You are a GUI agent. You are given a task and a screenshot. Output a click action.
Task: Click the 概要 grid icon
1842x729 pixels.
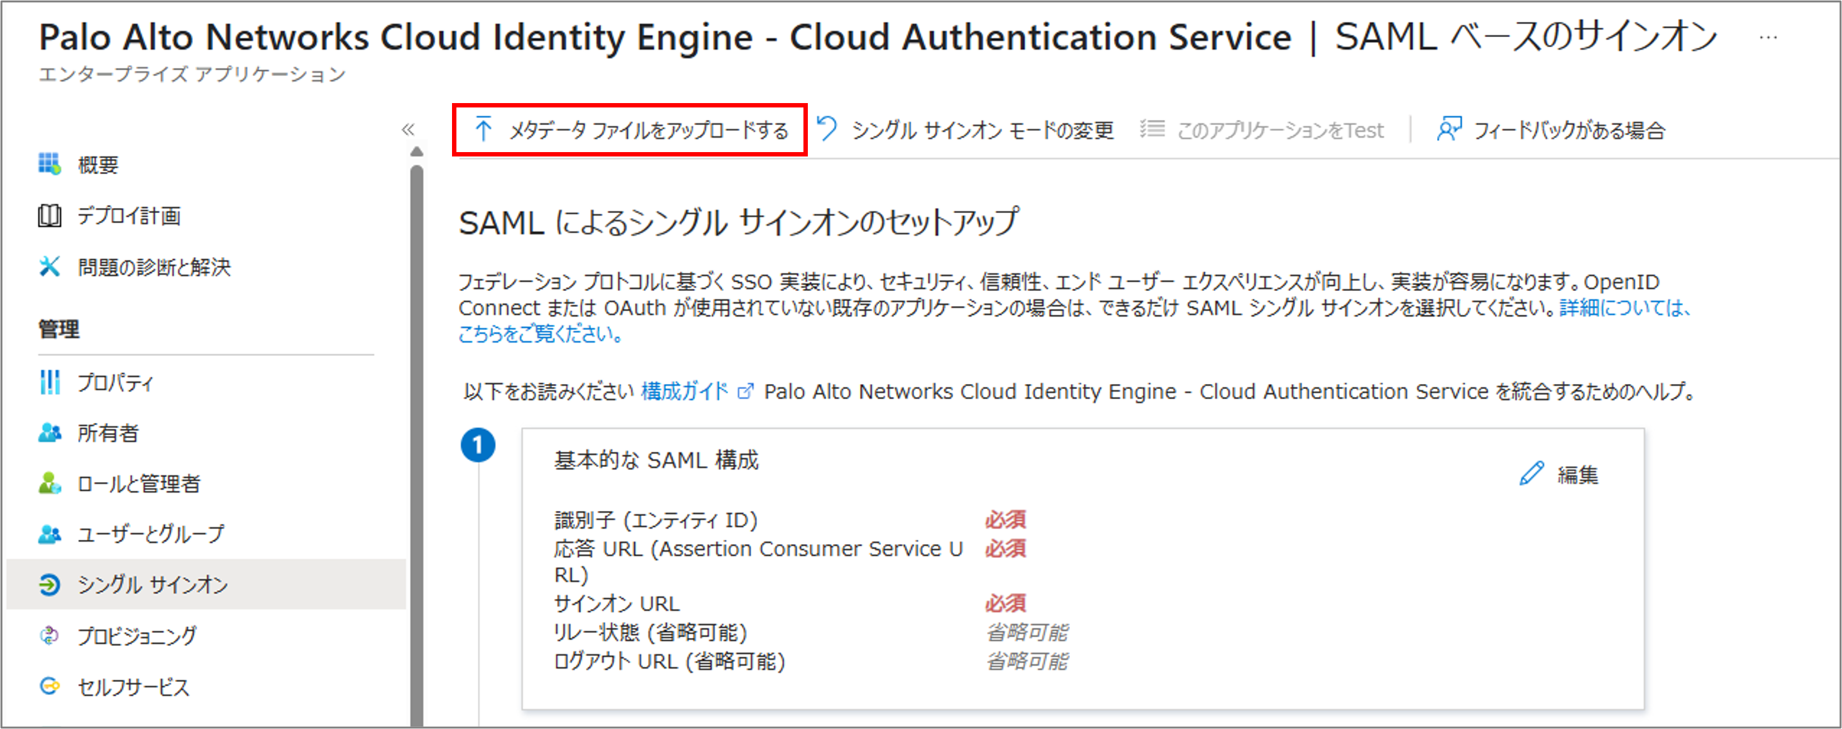49,163
